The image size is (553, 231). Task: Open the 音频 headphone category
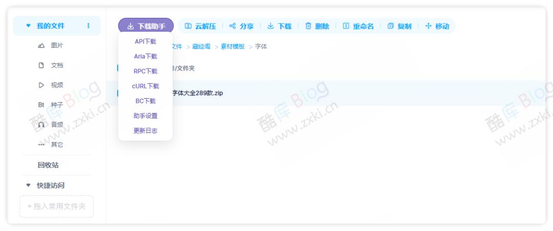(50, 124)
